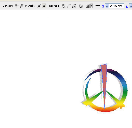
Task: Convert selected anchor points to smooth
Action: (x=22, y=6)
